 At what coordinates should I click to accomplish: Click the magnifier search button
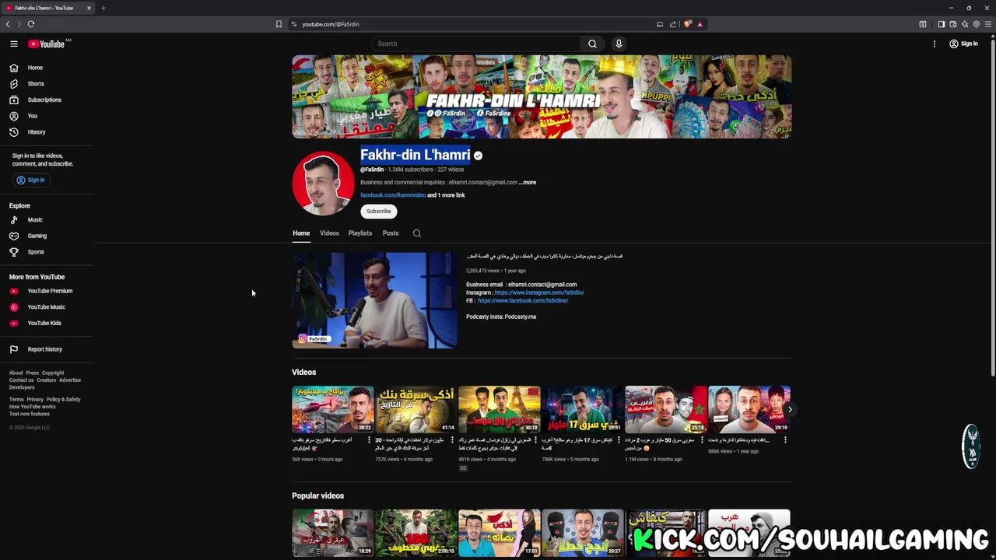592,44
